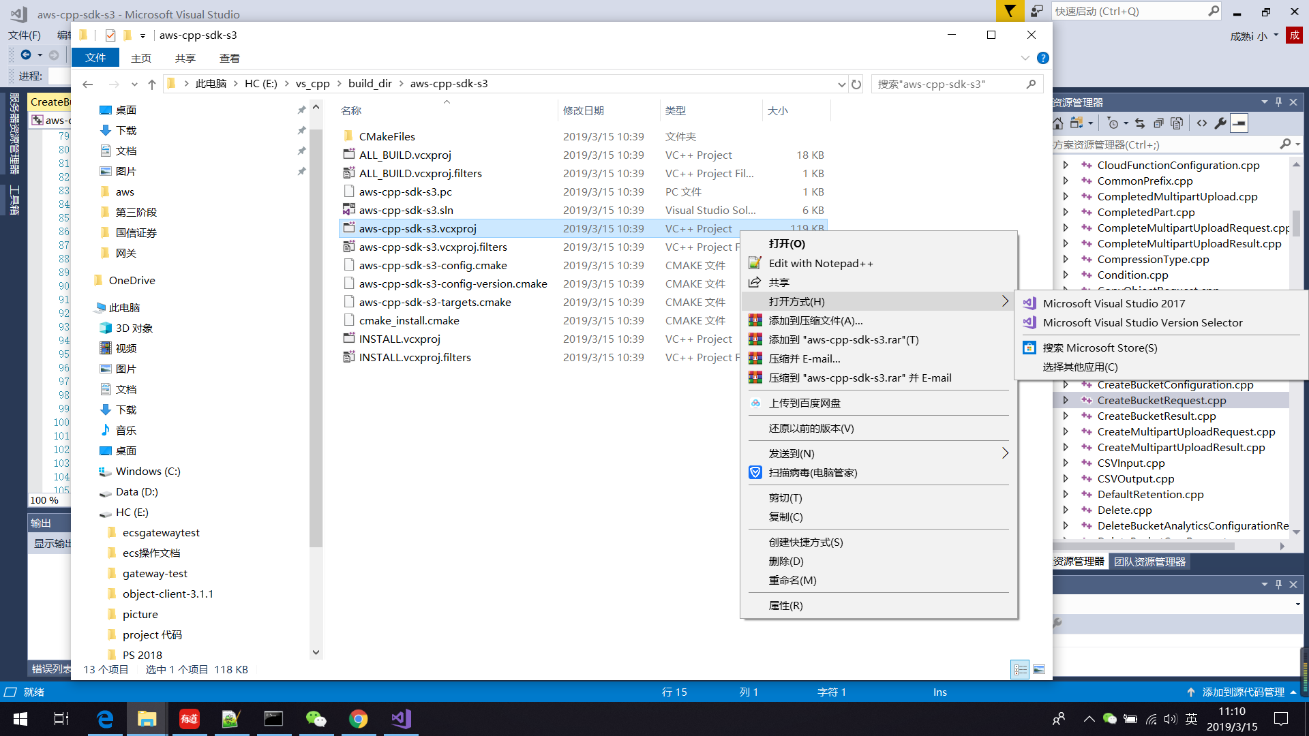Open the address bar history dropdown
The width and height of the screenshot is (1309, 736).
click(841, 84)
